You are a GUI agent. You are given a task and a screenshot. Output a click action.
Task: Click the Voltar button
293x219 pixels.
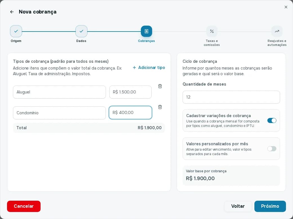coord(238,206)
